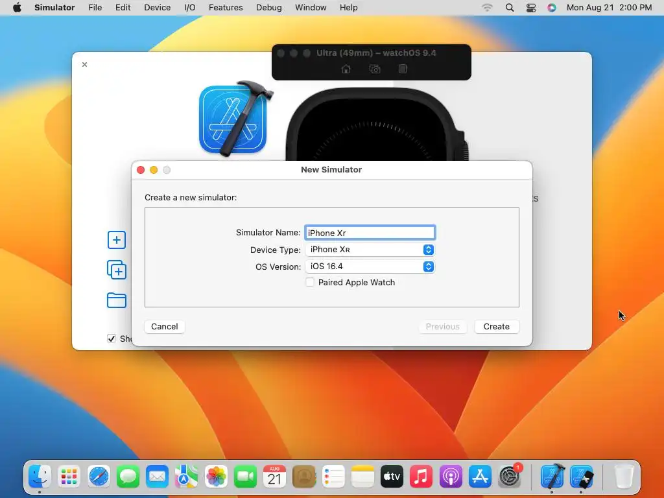
Task: Click the open folder icon in Xcode welcome window
Action: point(117,300)
